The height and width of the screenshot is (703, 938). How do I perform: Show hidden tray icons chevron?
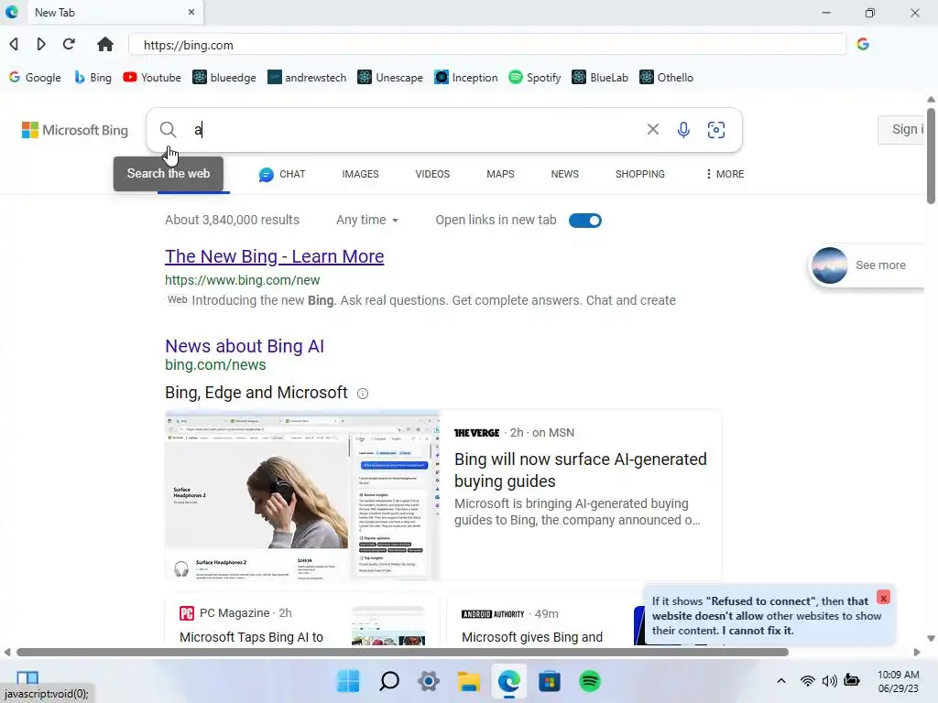[x=781, y=681]
